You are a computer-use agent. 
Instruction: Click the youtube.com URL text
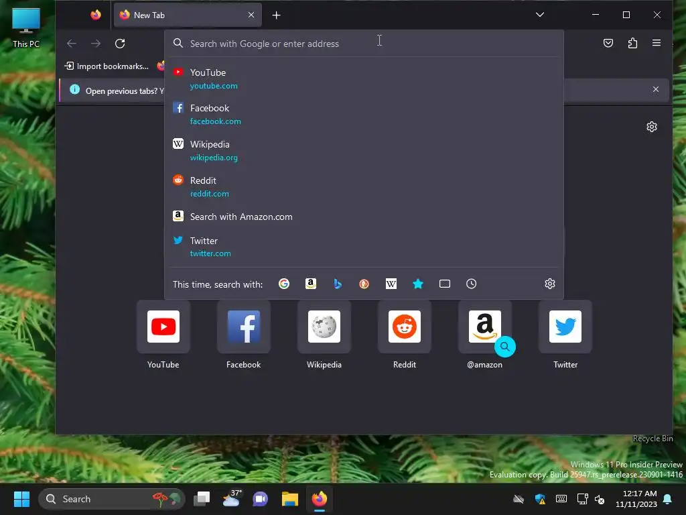(214, 86)
